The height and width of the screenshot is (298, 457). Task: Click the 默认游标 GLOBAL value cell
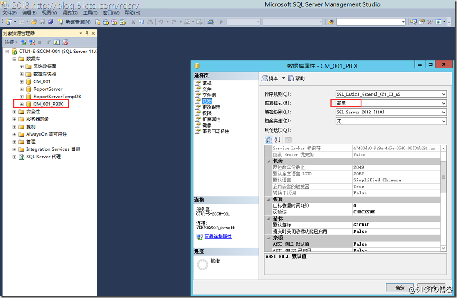396,225
